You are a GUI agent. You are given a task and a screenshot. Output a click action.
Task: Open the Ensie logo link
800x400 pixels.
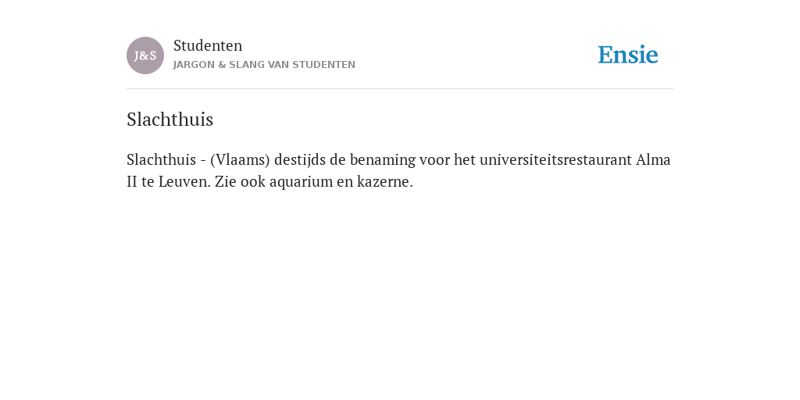tap(628, 55)
